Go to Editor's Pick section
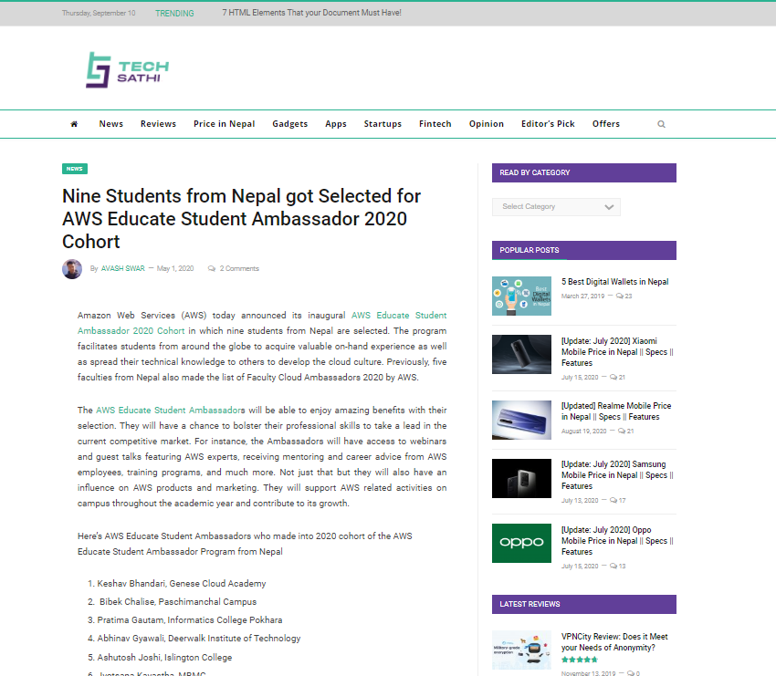Viewport: 776px width, 676px height. 548,124
